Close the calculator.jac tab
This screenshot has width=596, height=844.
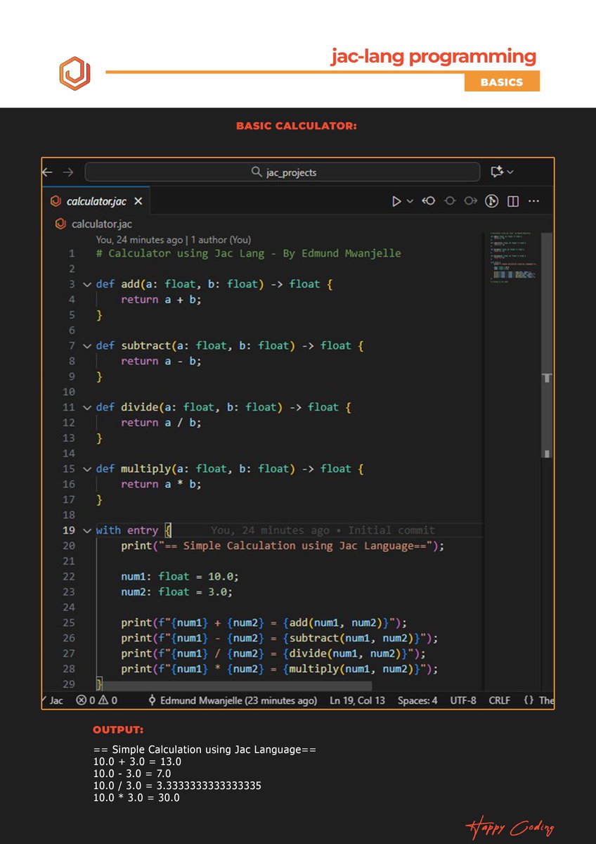point(138,201)
